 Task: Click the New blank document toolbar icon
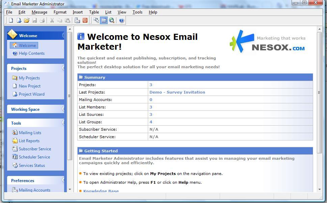coord(11,20)
